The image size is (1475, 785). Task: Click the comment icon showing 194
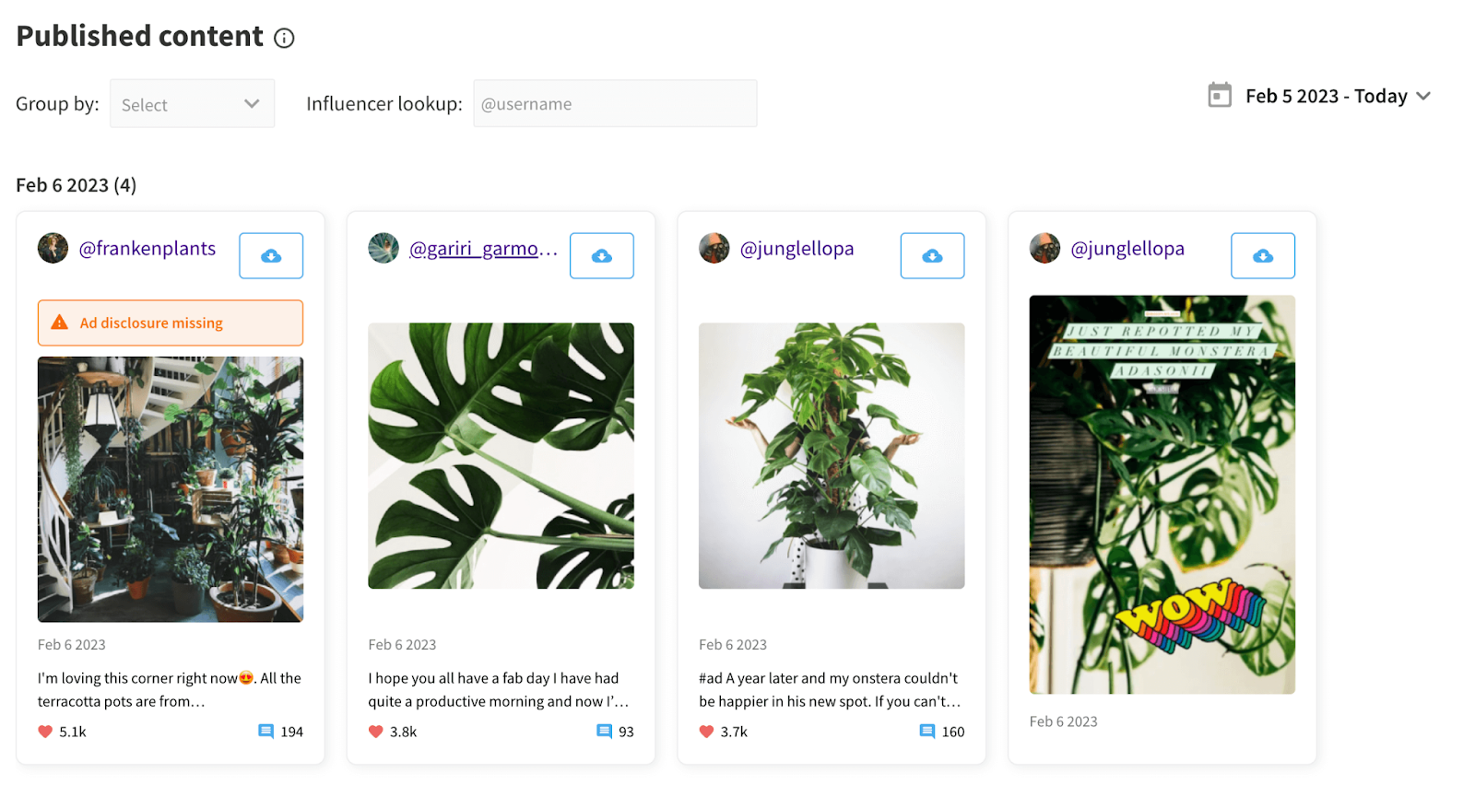point(265,731)
